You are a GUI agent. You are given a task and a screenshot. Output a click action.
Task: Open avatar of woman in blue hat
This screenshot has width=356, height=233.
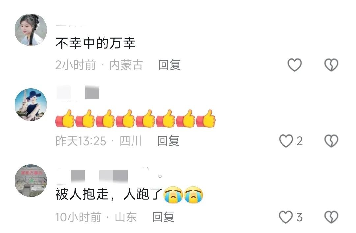pos(31,104)
